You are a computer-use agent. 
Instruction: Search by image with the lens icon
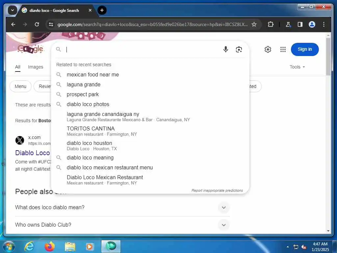(x=239, y=49)
